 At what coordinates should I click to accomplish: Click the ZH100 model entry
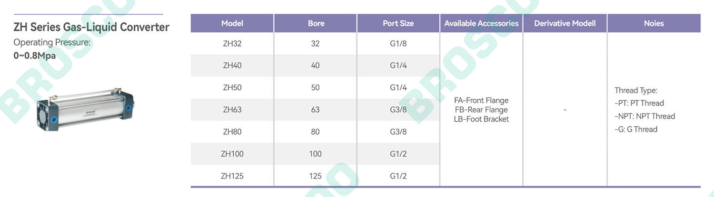(x=232, y=154)
